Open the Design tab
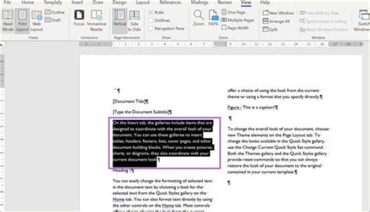 tap(119, 3)
